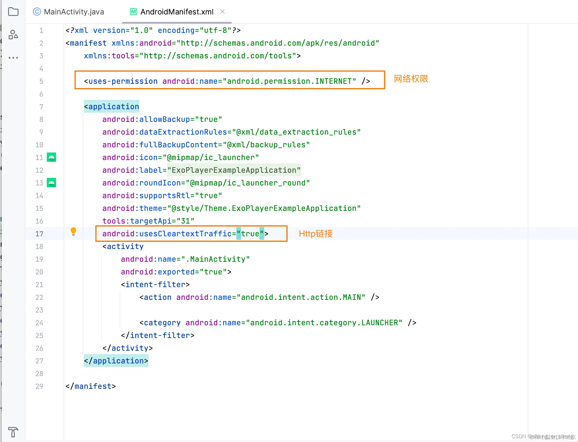The height and width of the screenshot is (442, 578).
Task: Click the allowBackup true value
Action: click(208, 119)
